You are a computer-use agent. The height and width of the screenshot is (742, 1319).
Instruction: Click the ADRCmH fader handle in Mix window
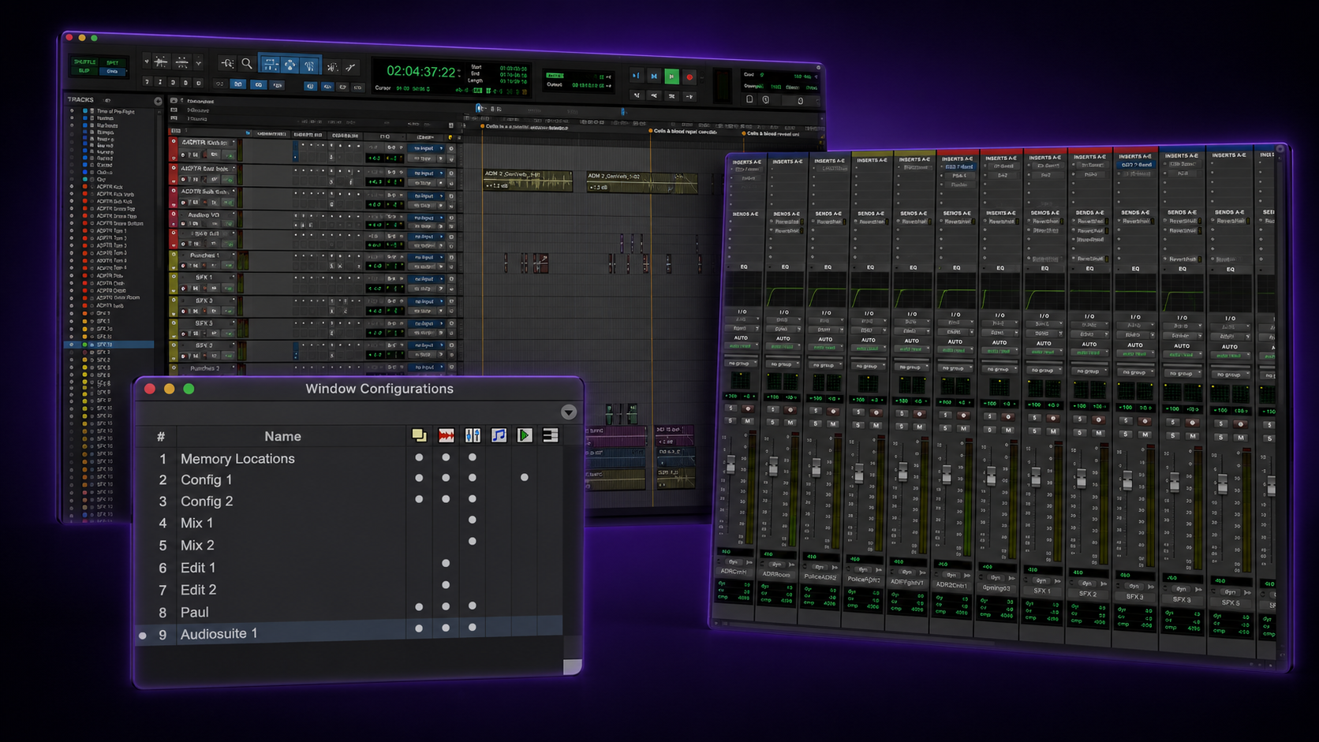(731, 464)
